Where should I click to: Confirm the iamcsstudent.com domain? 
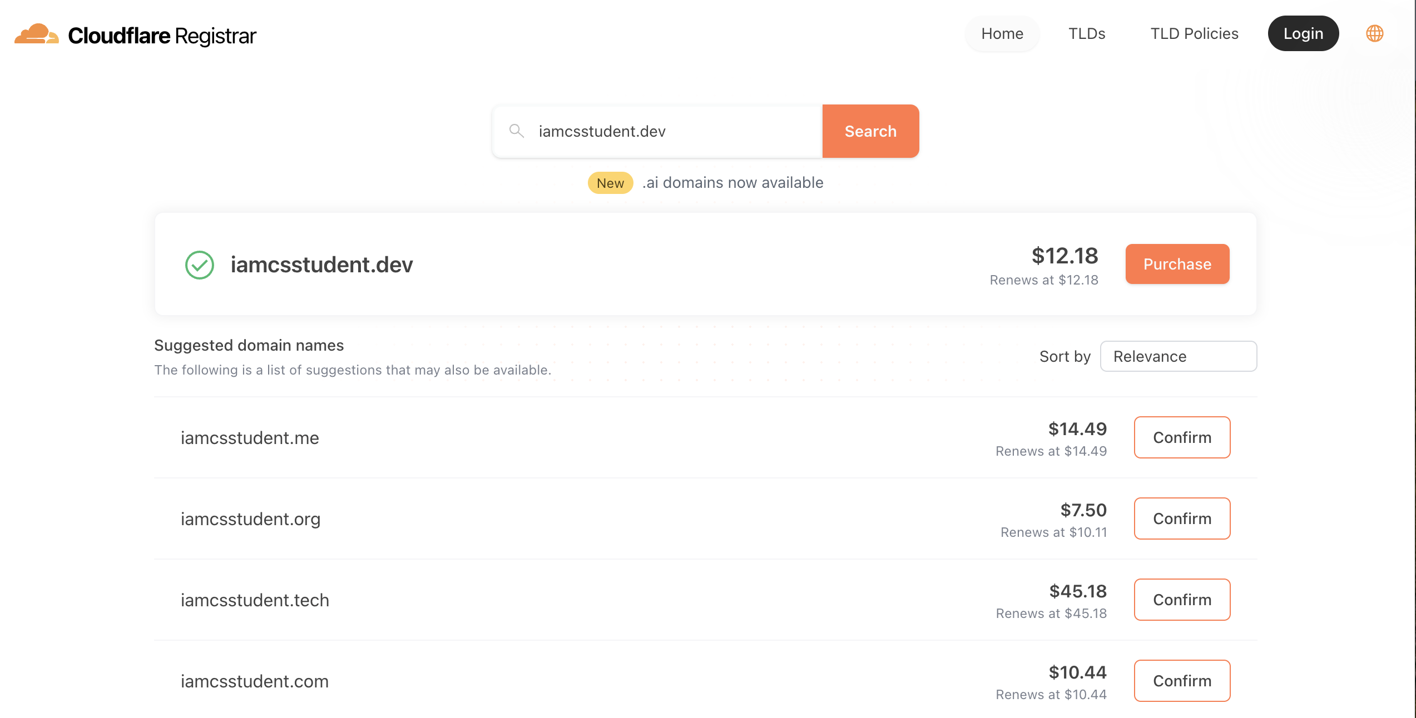[1182, 681]
